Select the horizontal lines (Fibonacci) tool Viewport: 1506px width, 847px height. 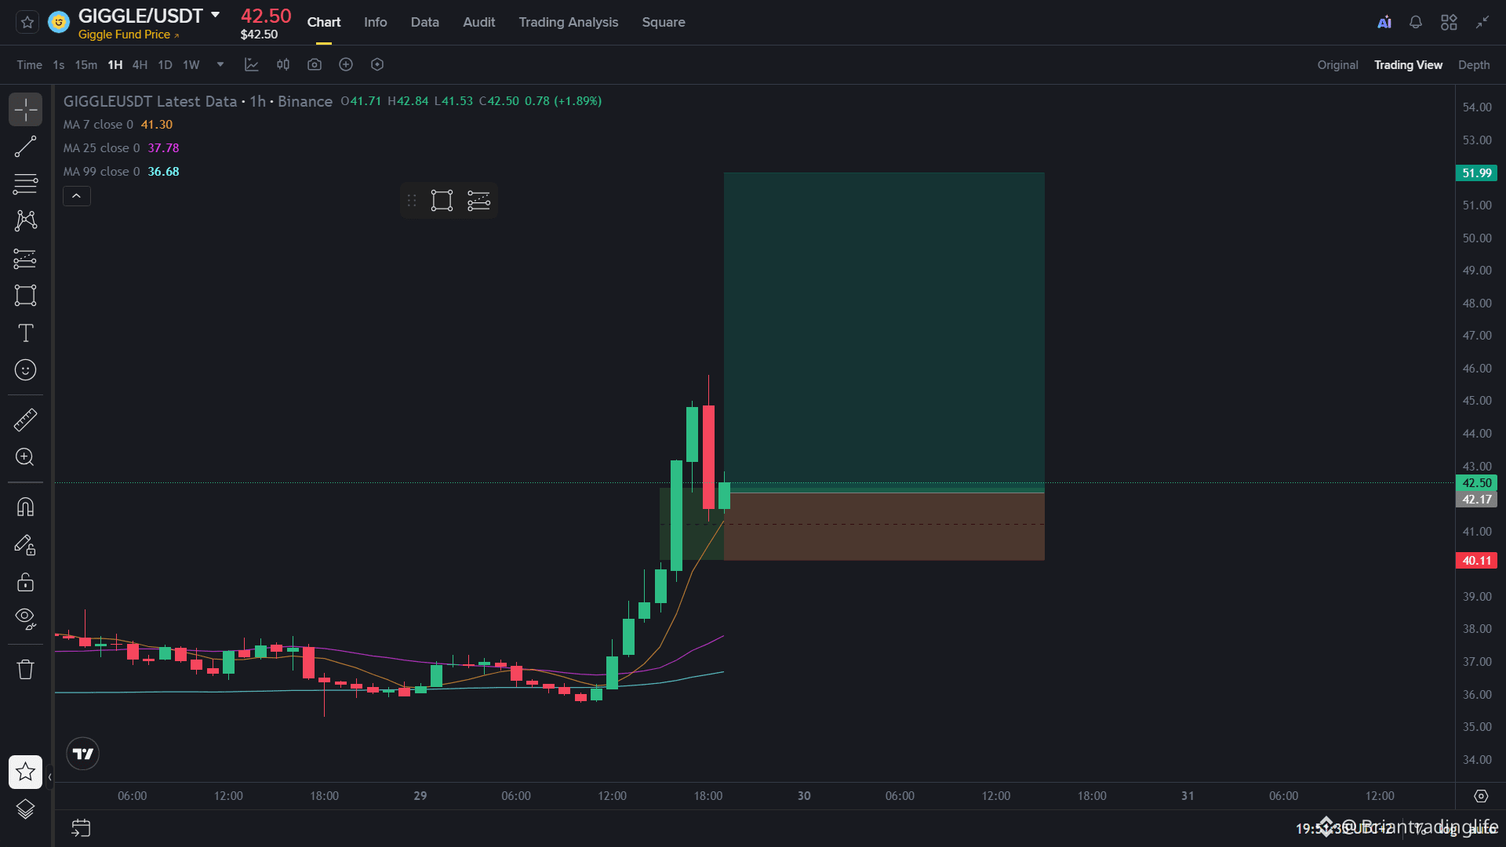click(25, 184)
